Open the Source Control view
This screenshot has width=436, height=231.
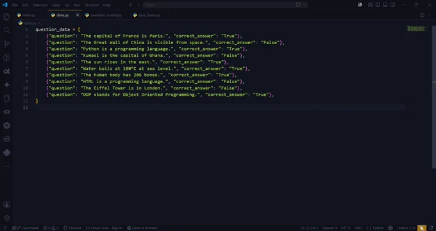point(6,44)
